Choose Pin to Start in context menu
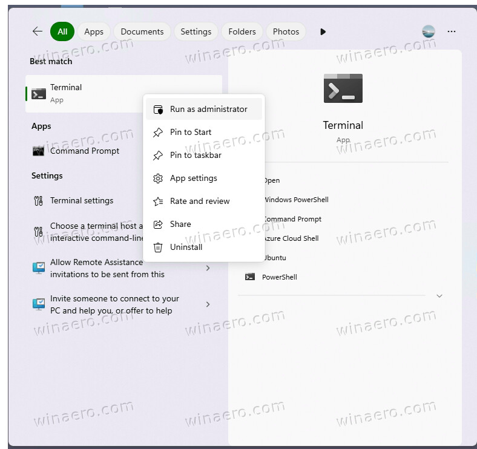The image size is (477, 449). coord(191,133)
